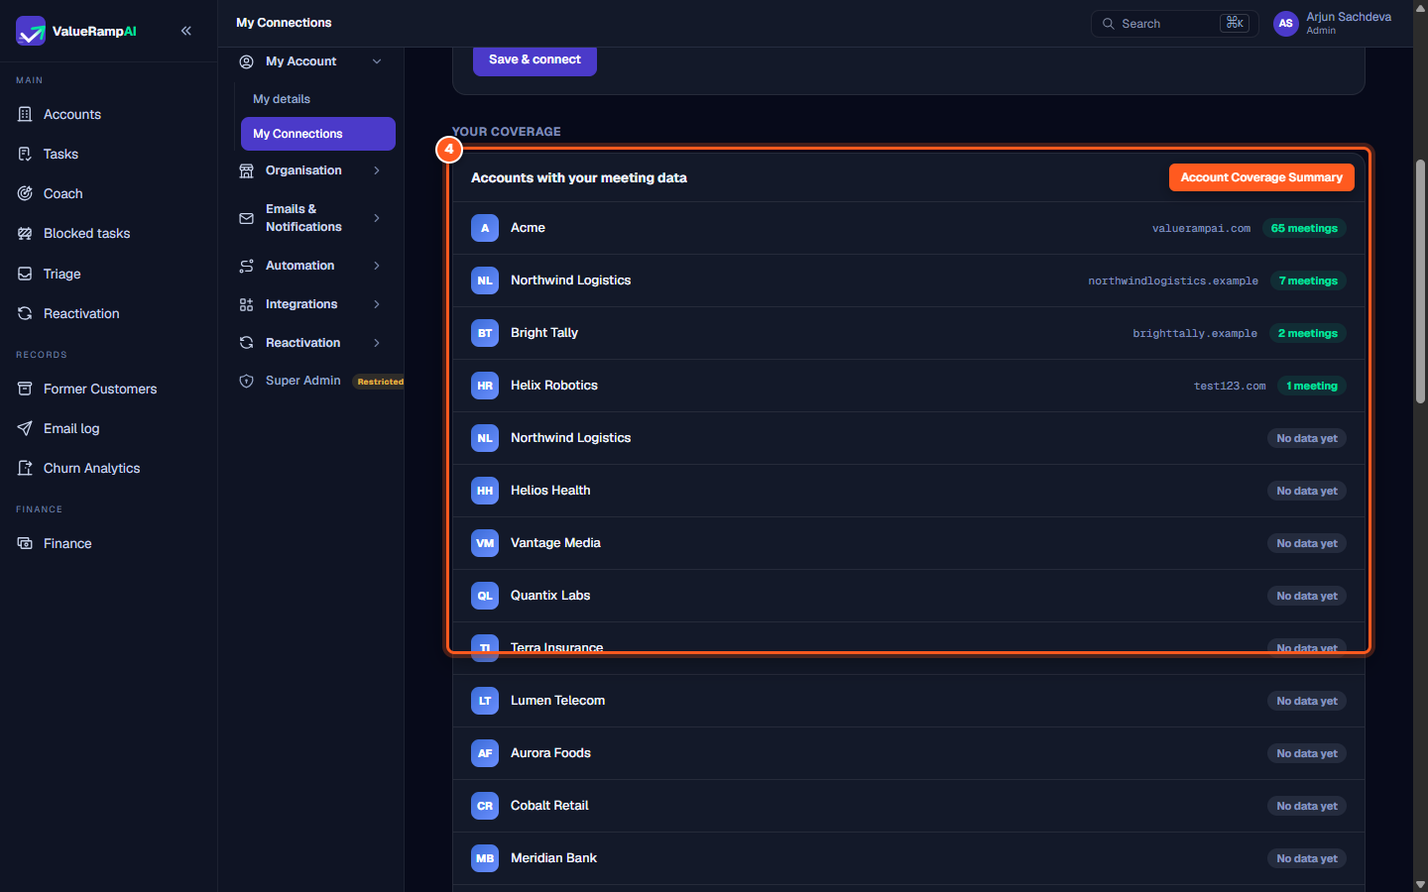Click the brighttally.example domain text
The height and width of the screenshot is (892, 1428).
tap(1195, 333)
